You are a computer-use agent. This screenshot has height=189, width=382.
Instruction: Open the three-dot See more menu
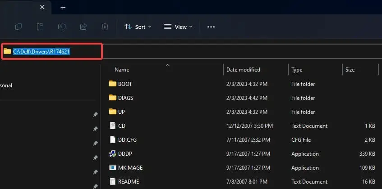coord(211,27)
